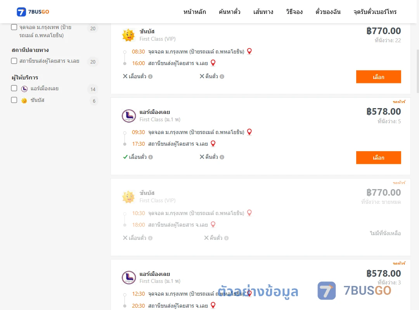The height and width of the screenshot is (310, 419).
Task: Click count badge 14 beside แอร์เมืองเลย
Action: tap(93, 89)
